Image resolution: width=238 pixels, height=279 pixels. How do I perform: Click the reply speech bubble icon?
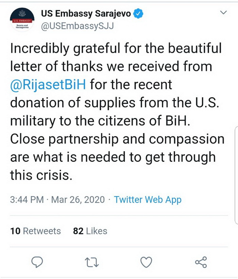click(x=37, y=262)
